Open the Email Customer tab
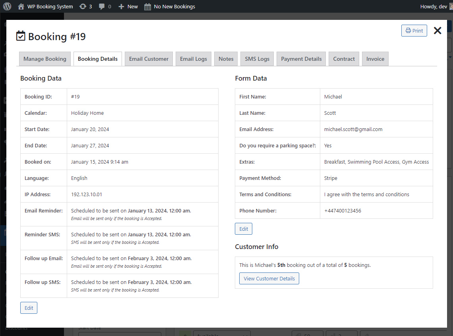Viewport: 453px width, 336px height. [149, 58]
